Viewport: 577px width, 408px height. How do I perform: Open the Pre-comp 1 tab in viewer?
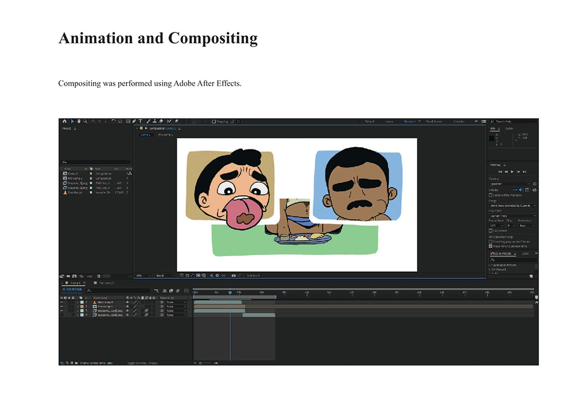point(166,134)
